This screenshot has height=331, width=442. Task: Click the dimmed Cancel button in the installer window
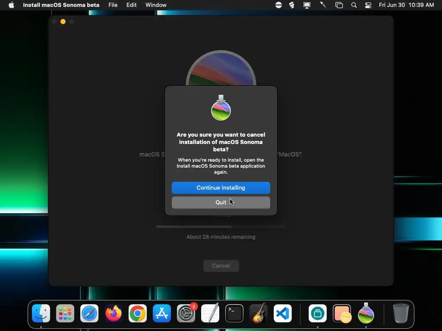pyautogui.click(x=221, y=265)
